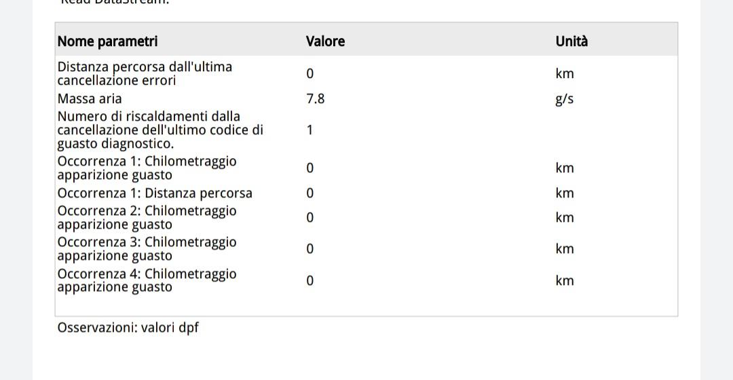
Task: Select the "Distanza percorsa dall'ultima cancellazione errori" label
Action: 145,73
